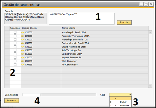Click the C42000 code cell
Image resolution: width=156 pixels, height=108 pixels.
click(x=41, y=47)
